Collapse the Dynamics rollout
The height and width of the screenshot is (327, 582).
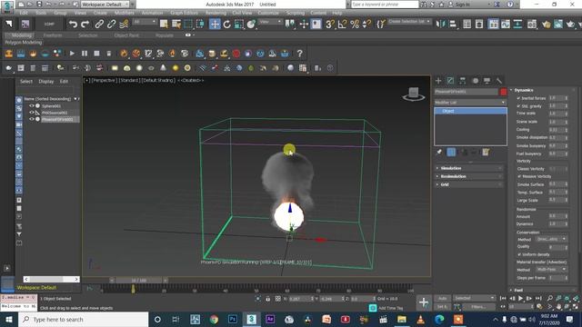[x=542, y=90]
